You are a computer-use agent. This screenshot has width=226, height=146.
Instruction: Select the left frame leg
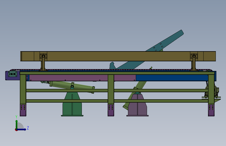click(23, 89)
